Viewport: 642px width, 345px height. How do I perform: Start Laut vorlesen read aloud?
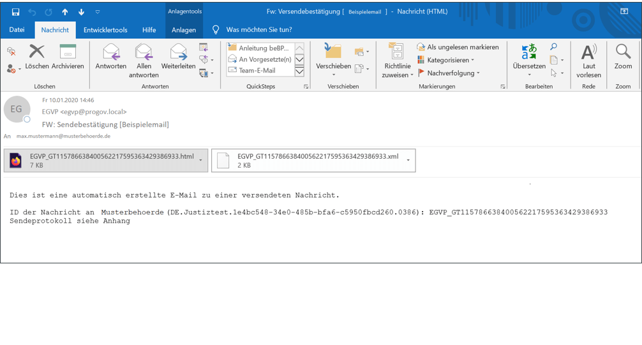[x=588, y=52]
